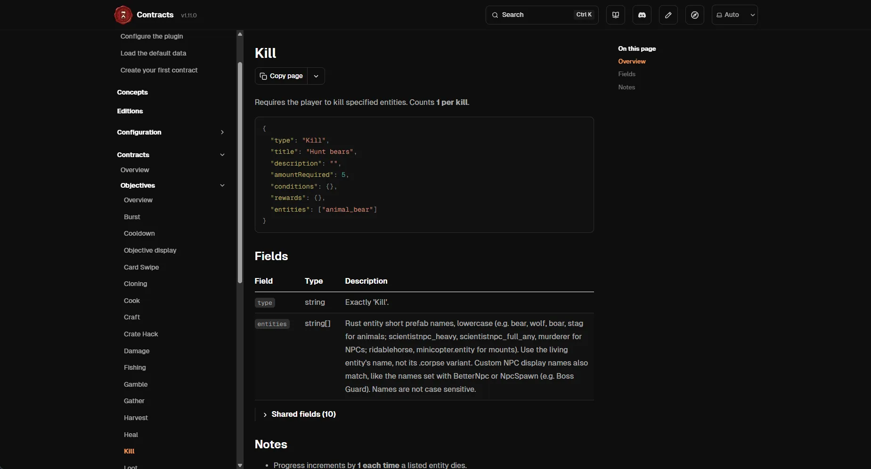Open the Gather objective page
The image size is (871, 469).
click(x=134, y=401)
